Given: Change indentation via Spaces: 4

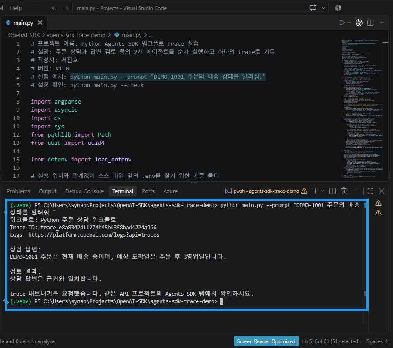Looking at the screenshot, I should [x=377, y=341].
